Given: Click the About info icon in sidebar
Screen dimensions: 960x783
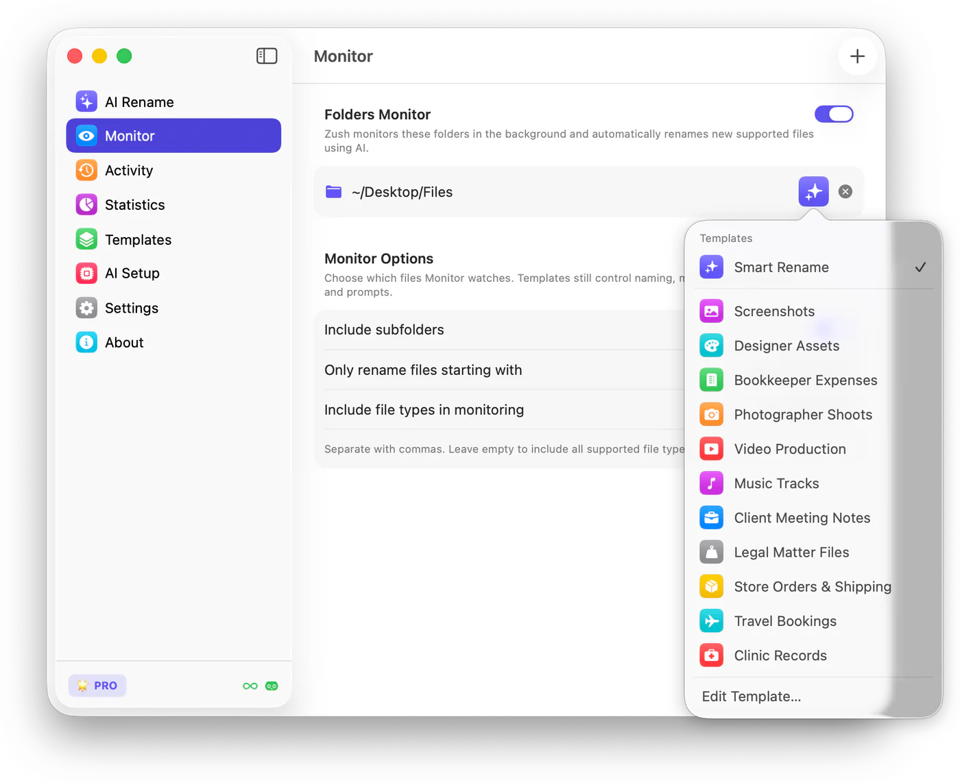Looking at the screenshot, I should pos(86,342).
